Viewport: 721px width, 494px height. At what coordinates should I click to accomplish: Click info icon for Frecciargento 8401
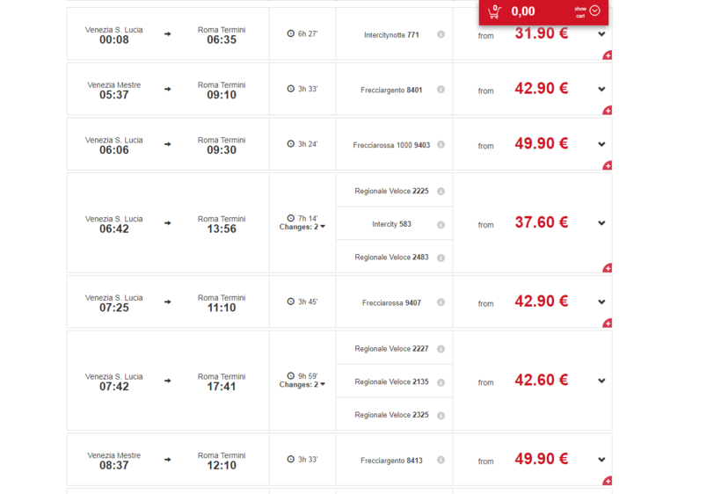(x=441, y=90)
